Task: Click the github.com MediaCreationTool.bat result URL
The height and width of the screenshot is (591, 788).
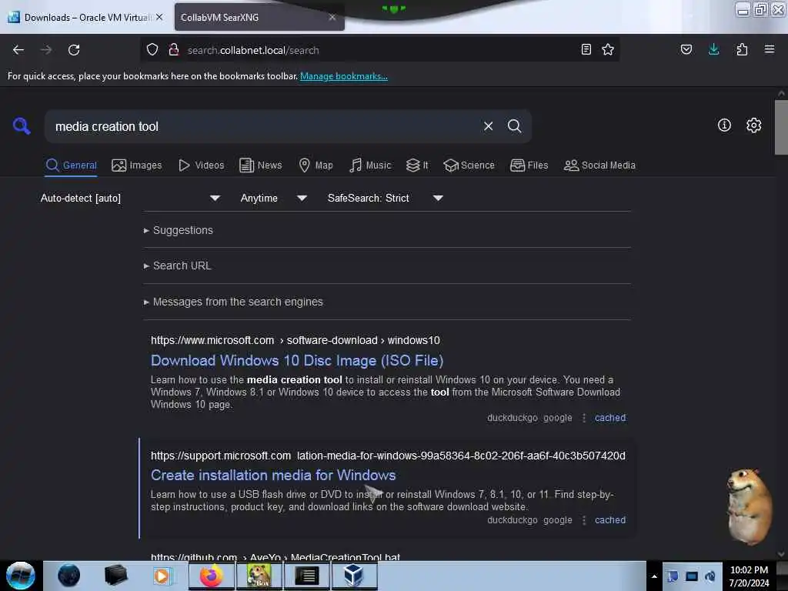Action: click(275, 556)
